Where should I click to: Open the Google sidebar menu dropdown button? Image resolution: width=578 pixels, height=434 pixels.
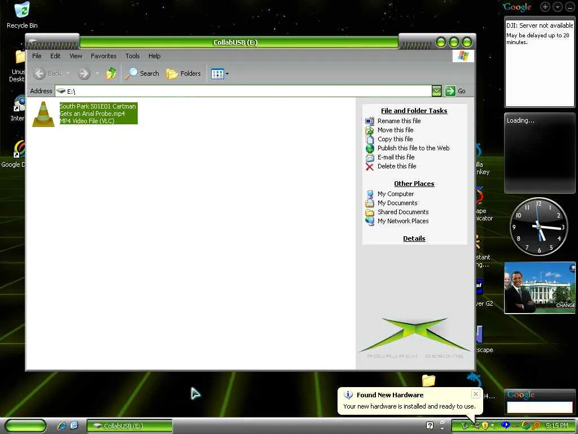tap(557, 6)
